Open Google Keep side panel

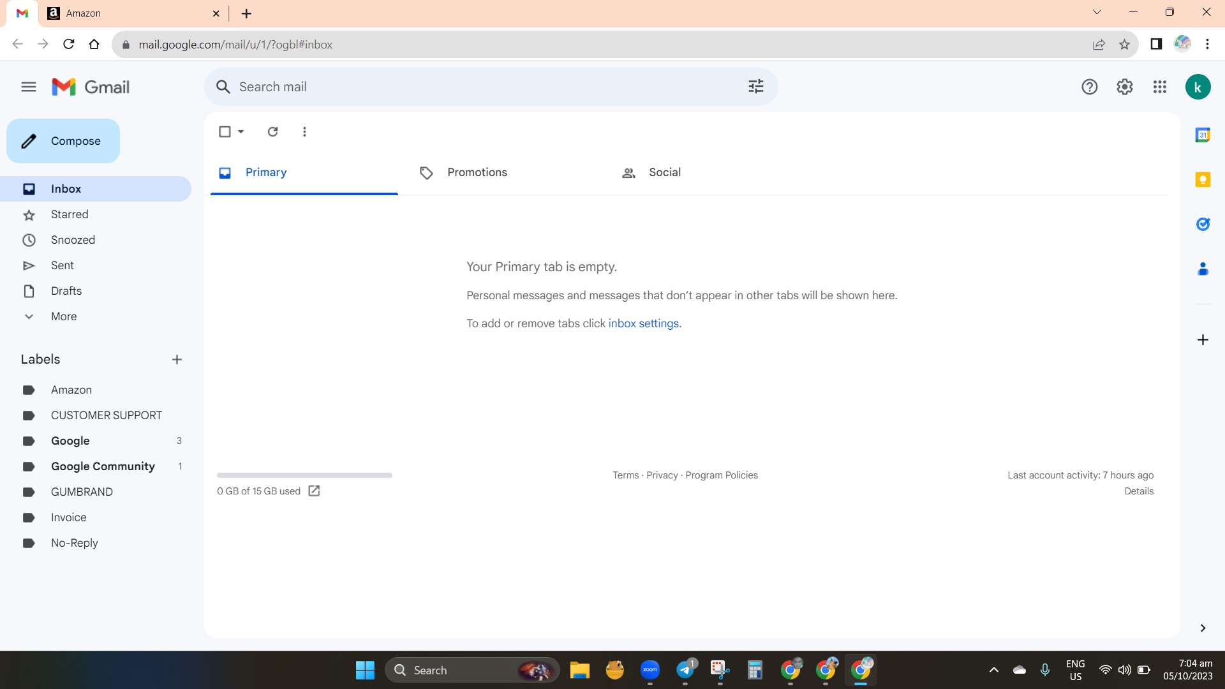[x=1203, y=179]
